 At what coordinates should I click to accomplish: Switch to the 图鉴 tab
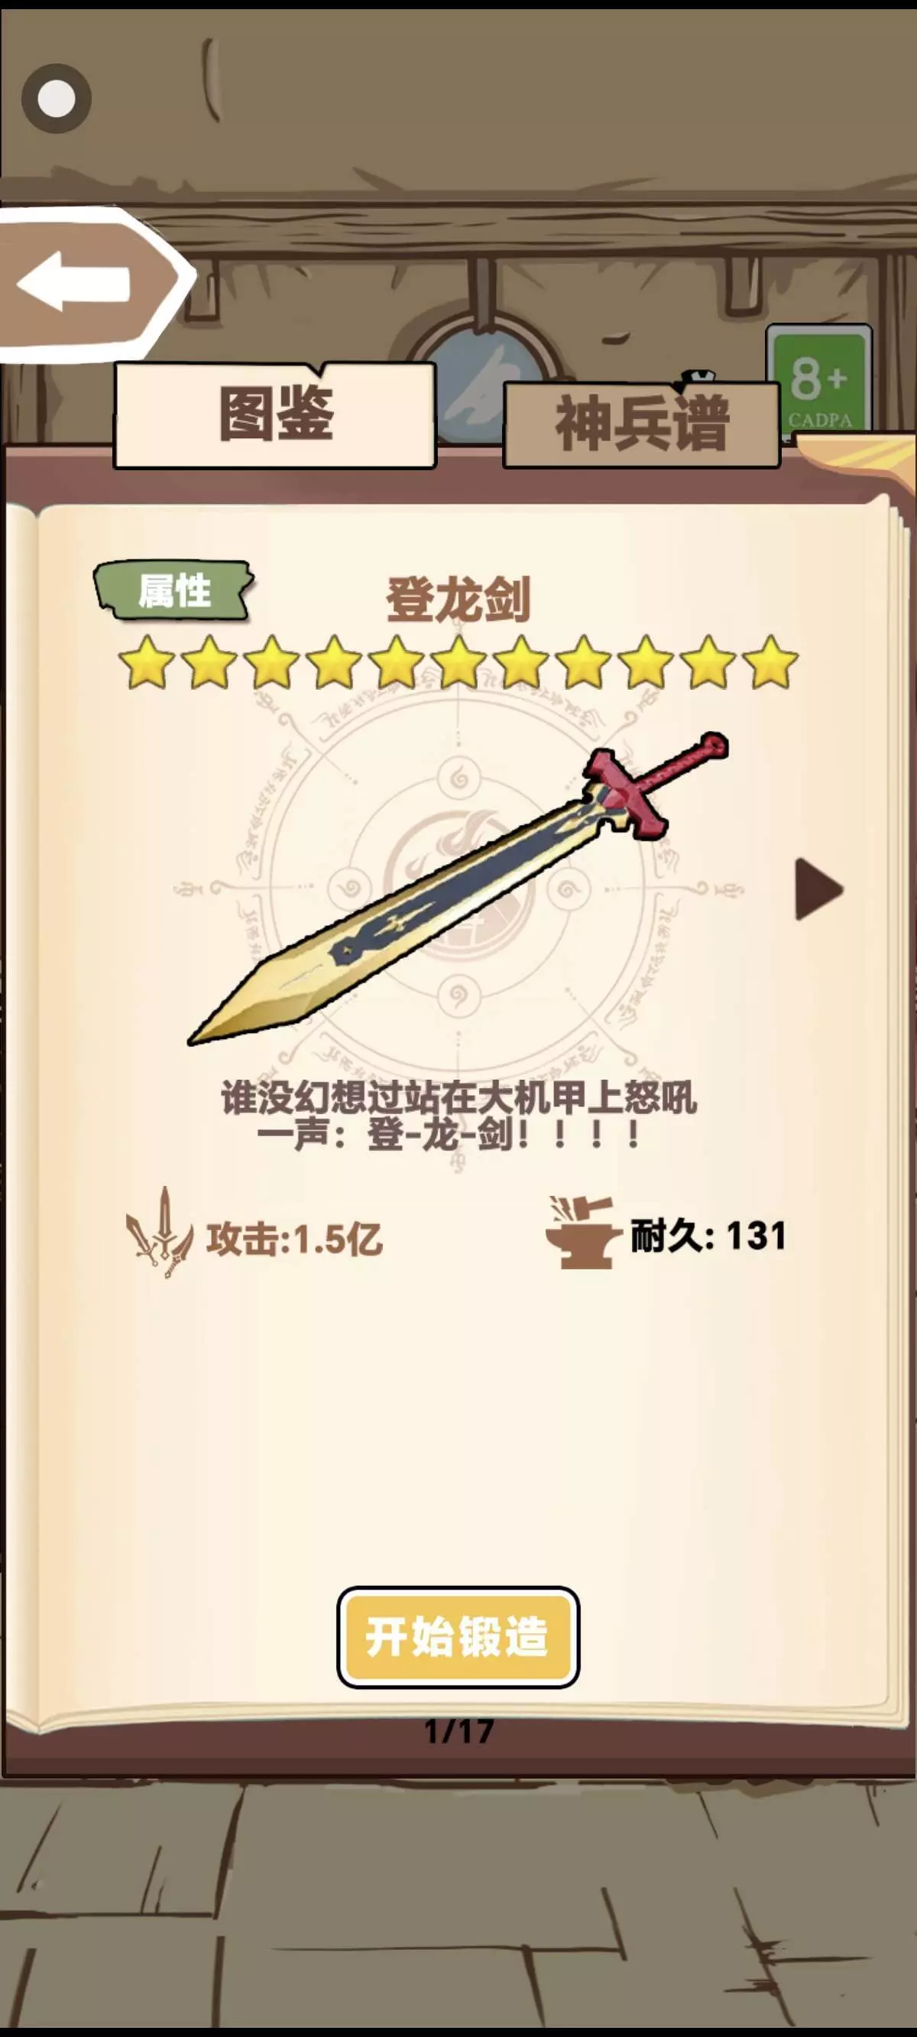pos(275,415)
